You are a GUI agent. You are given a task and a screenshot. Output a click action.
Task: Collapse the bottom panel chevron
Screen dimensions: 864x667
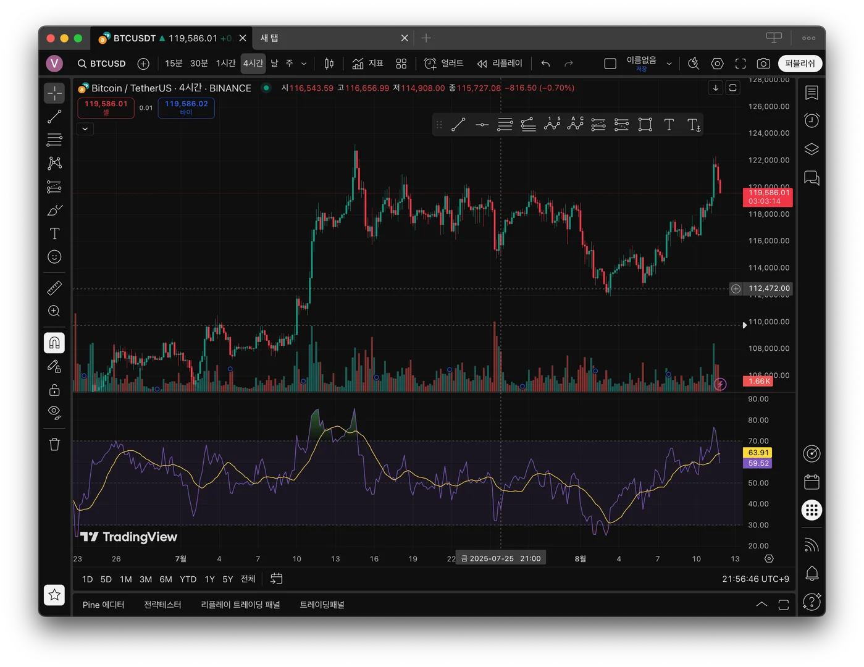(x=762, y=605)
